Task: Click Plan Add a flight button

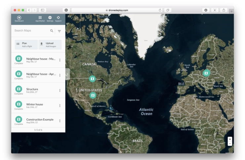Action: pyautogui.click(x=26, y=45)
